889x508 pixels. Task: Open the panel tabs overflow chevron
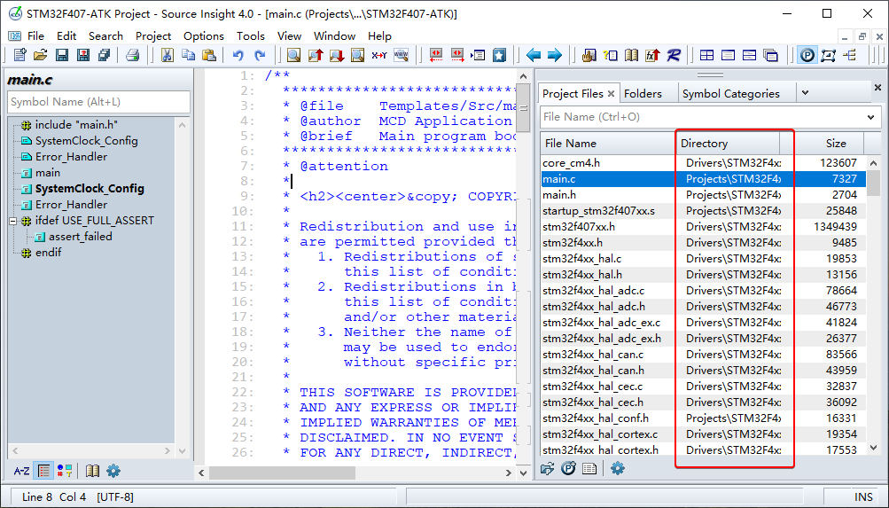805,93
